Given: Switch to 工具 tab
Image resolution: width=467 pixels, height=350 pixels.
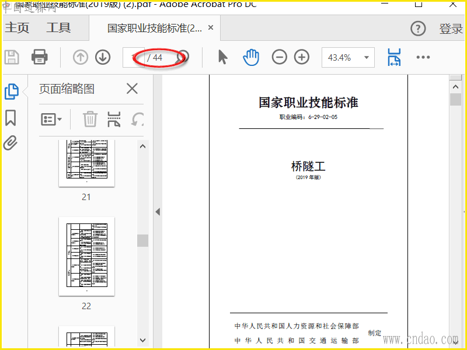Looking at the screenshot, I should point(58,27).
